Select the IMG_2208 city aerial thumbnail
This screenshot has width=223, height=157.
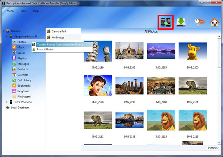coord(161,86)
